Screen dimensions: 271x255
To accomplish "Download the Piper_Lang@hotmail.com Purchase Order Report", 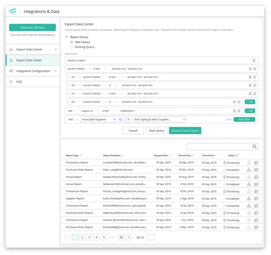I will [249, 170].
